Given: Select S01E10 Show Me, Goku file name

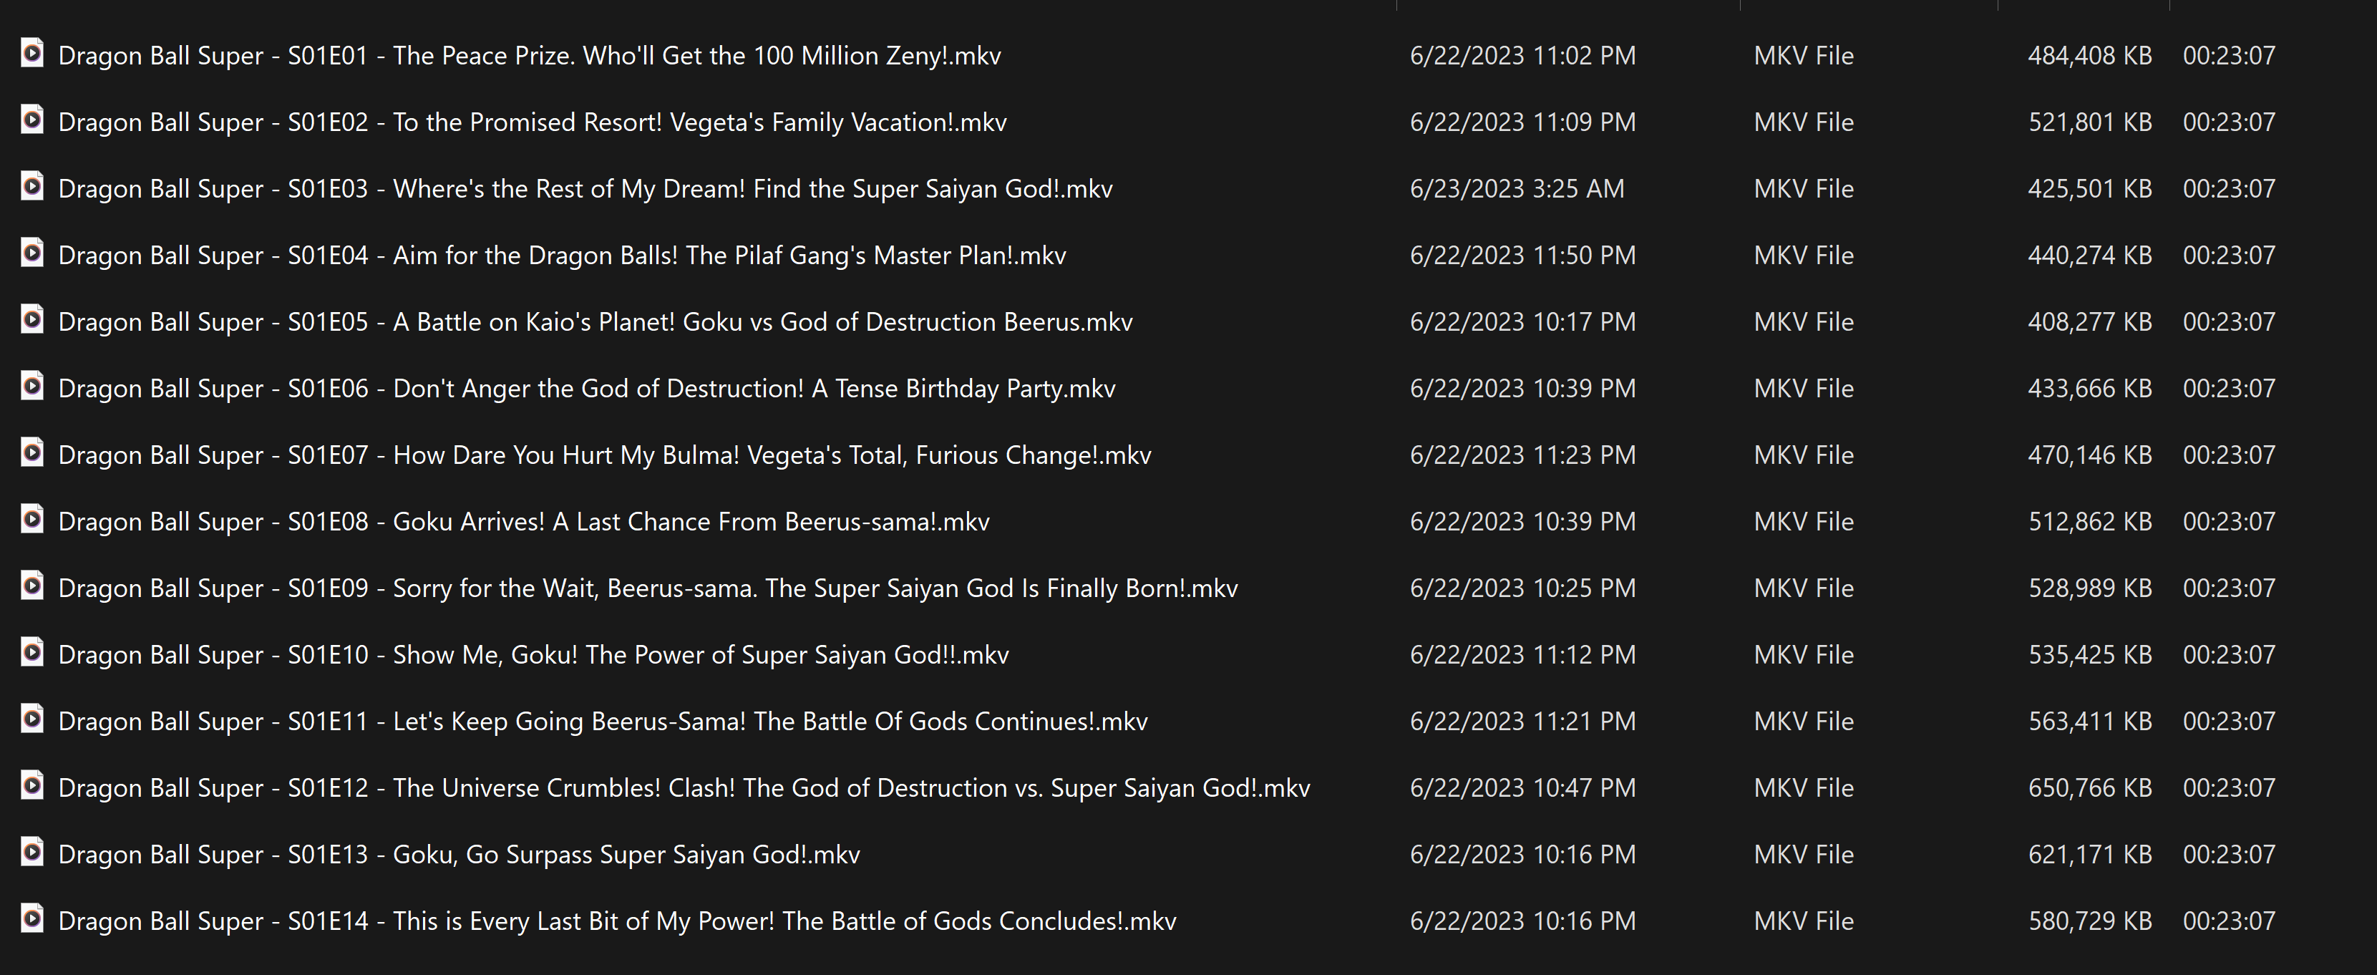Looking at the screenshot, I should coord(533,654).
